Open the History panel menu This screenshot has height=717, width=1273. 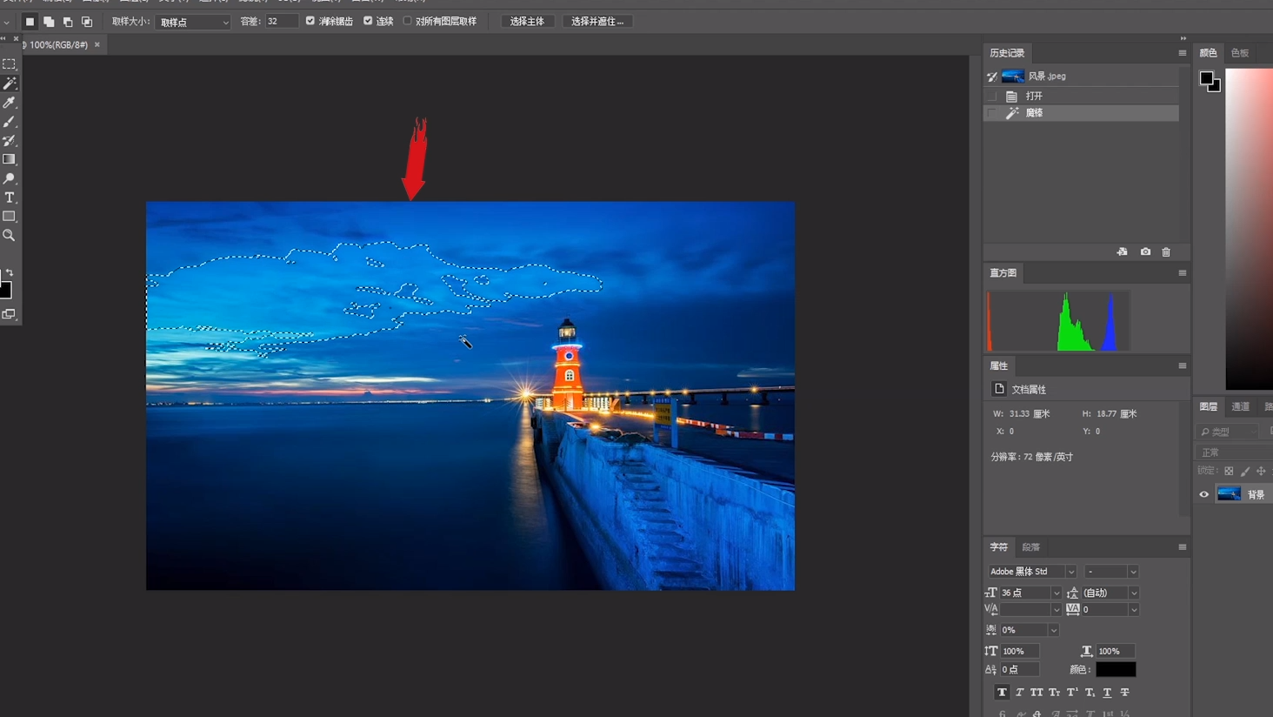[x=1183, y=53]
